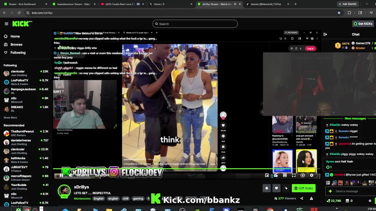Open a new browser tab

coord(296,4)
